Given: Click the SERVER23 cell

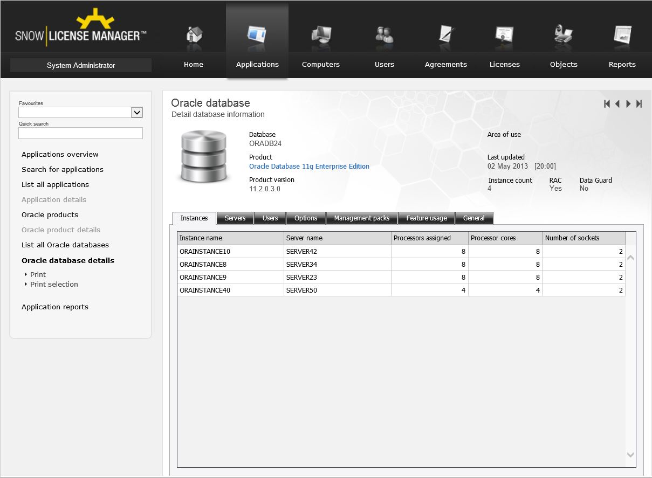Looking at the screenshot, I should pyautogui.click(x=338, y=278).
